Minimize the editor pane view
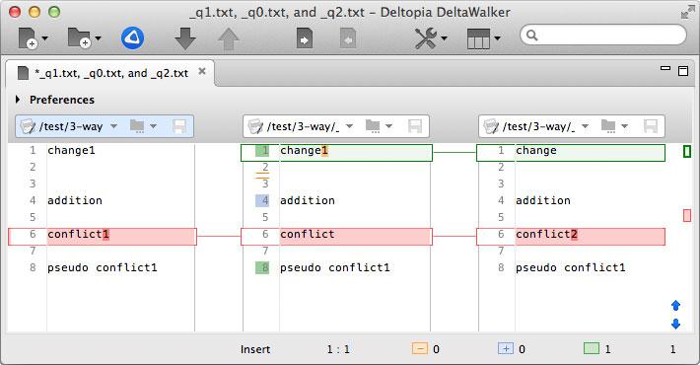Viewport: 700px width, 365px height. pyautogui.click(x=665, y=68)
